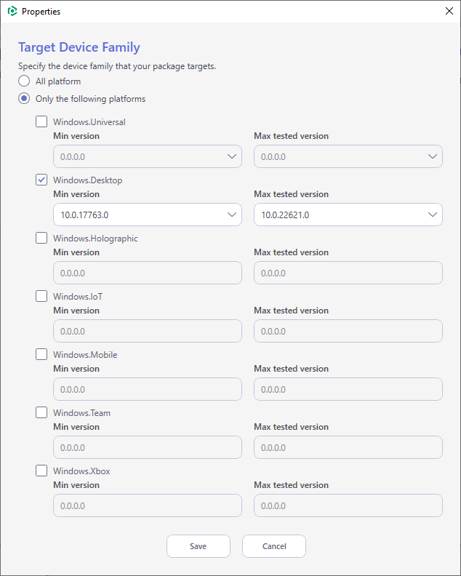461x576 pixels.
Task: Click the Properties window title text
Action: pos(41,12)
